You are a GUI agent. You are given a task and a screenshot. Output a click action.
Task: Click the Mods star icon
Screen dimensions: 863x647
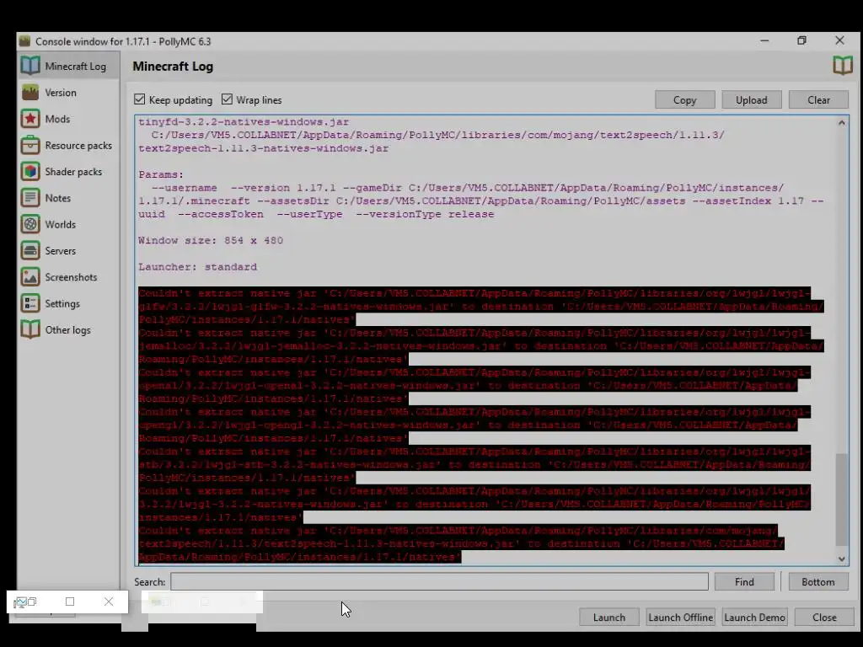pos(30,119)
